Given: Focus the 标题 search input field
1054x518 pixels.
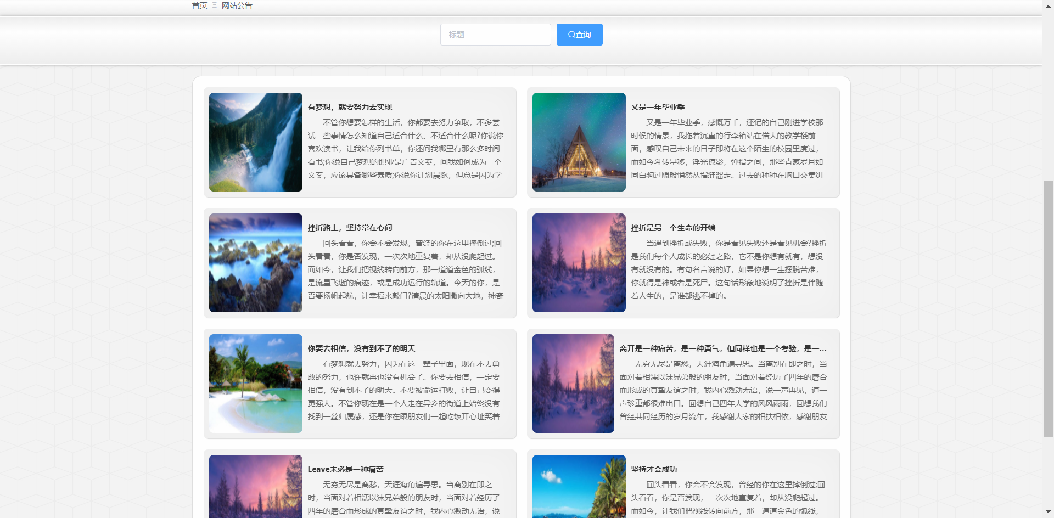Looking at the screenshot, I should (495, 35).
